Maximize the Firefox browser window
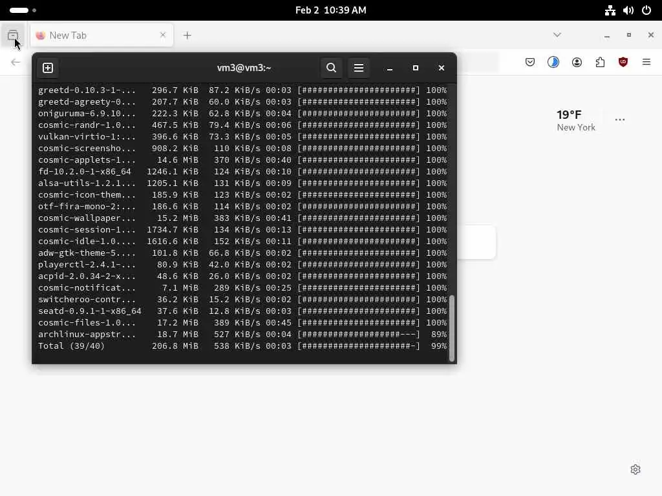The image size is (662, 496). pyautogui.click(x=629, y=36)
